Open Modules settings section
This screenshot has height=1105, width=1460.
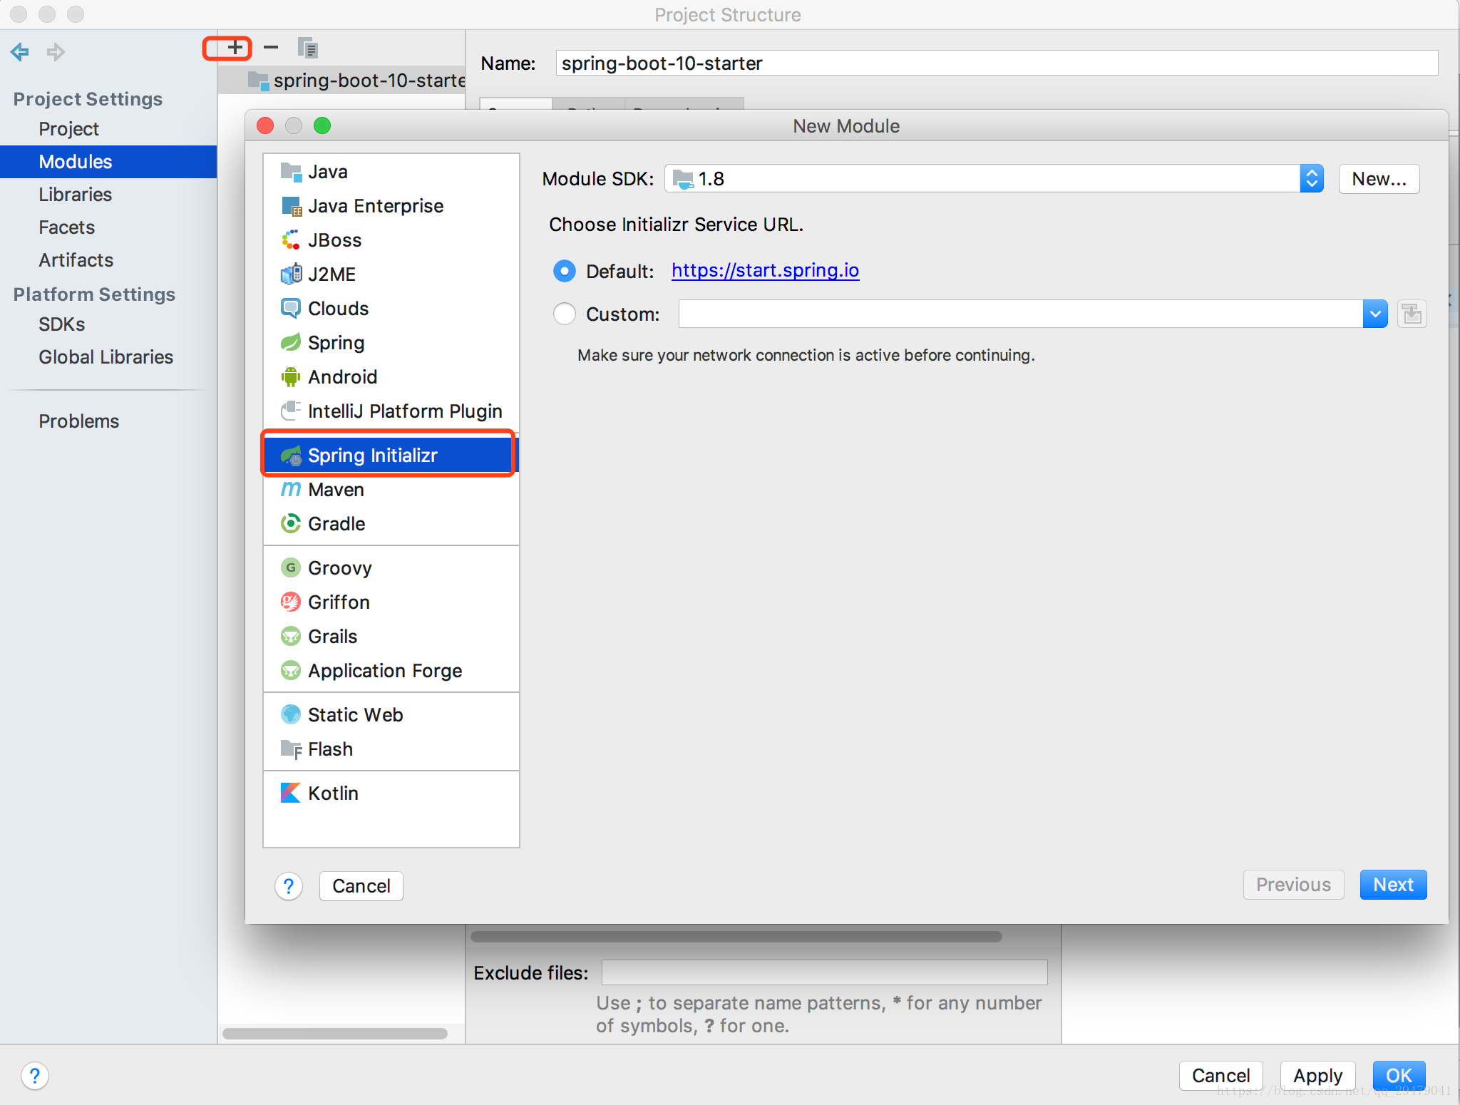[x=108, y=162]
